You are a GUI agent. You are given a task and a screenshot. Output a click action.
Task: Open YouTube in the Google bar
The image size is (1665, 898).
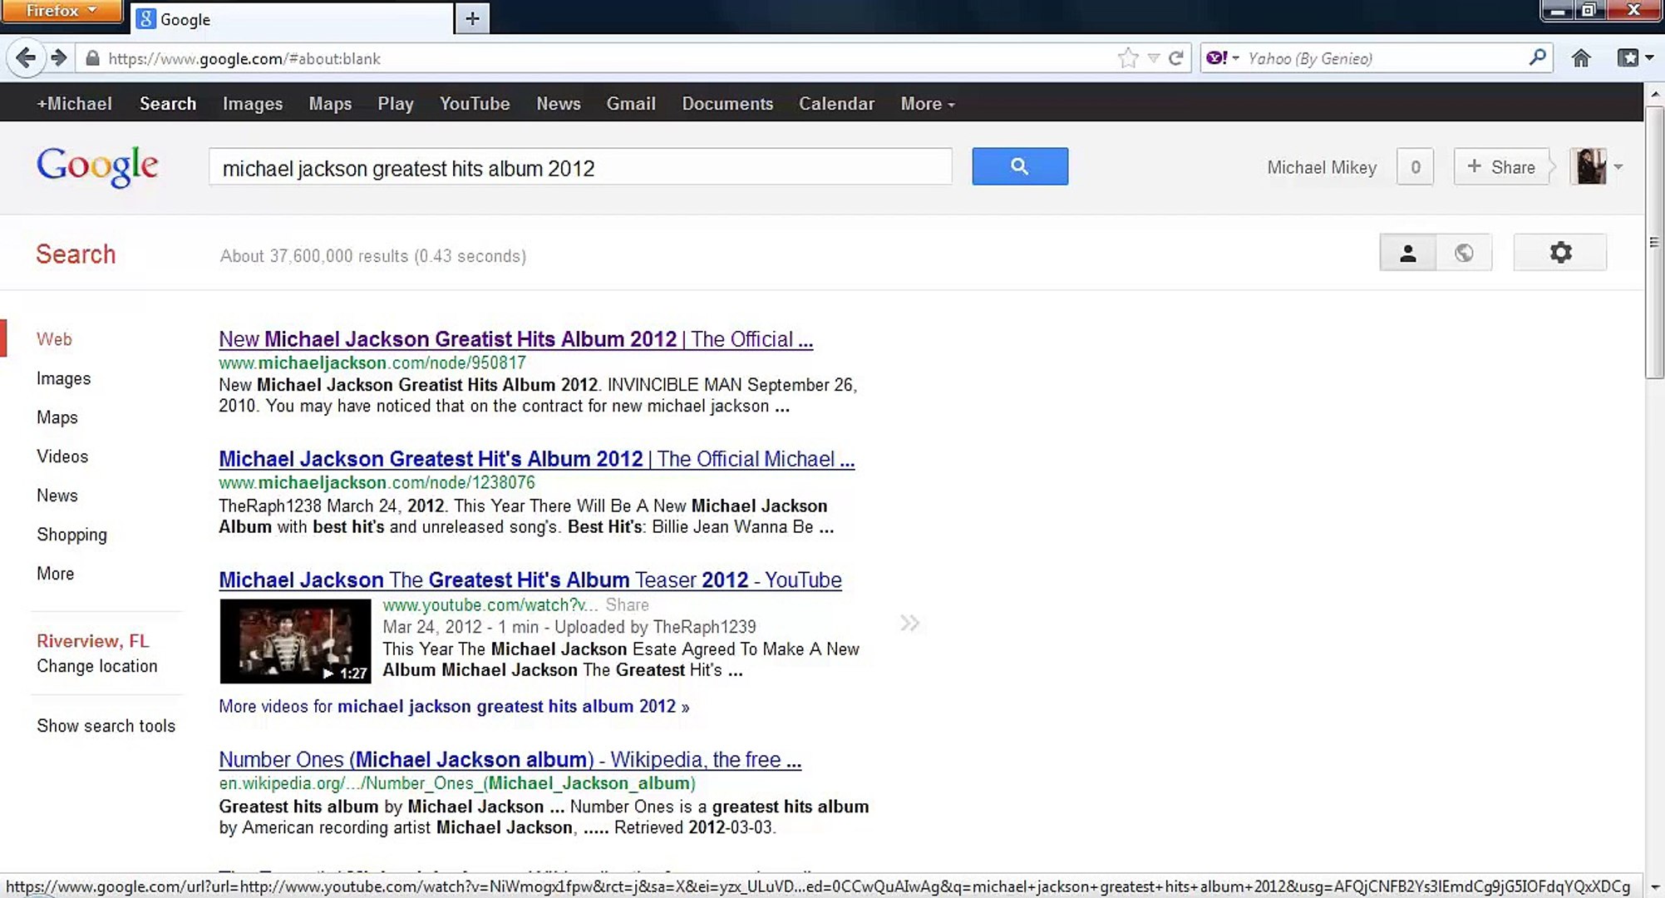click(474, 104)
